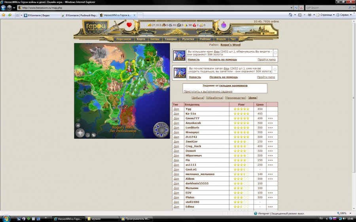Click the search magnifier icon

[350, 8]
